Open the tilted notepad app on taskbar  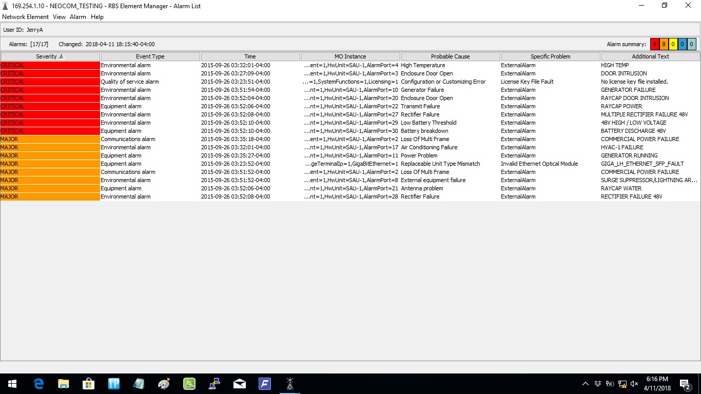click(x=139, y=384)
